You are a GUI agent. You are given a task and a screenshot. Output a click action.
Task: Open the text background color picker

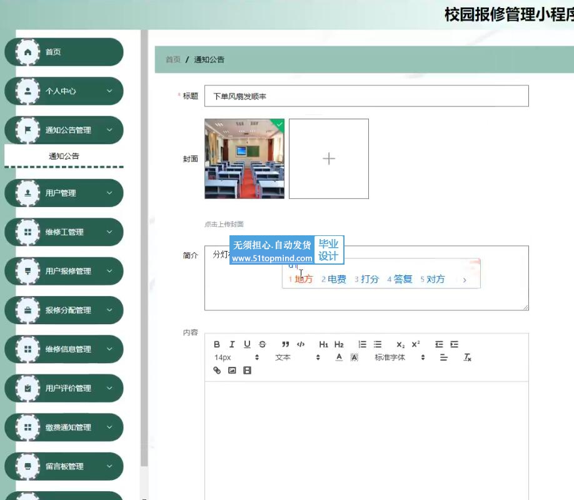(355, 357)
